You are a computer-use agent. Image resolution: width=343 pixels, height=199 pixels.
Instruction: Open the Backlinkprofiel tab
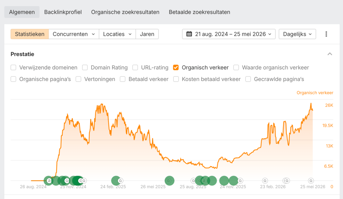click(x=63, y=12)
